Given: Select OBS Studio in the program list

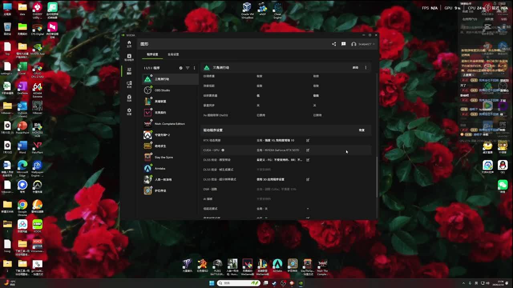Looking at the screenshot, I should 162,90.
